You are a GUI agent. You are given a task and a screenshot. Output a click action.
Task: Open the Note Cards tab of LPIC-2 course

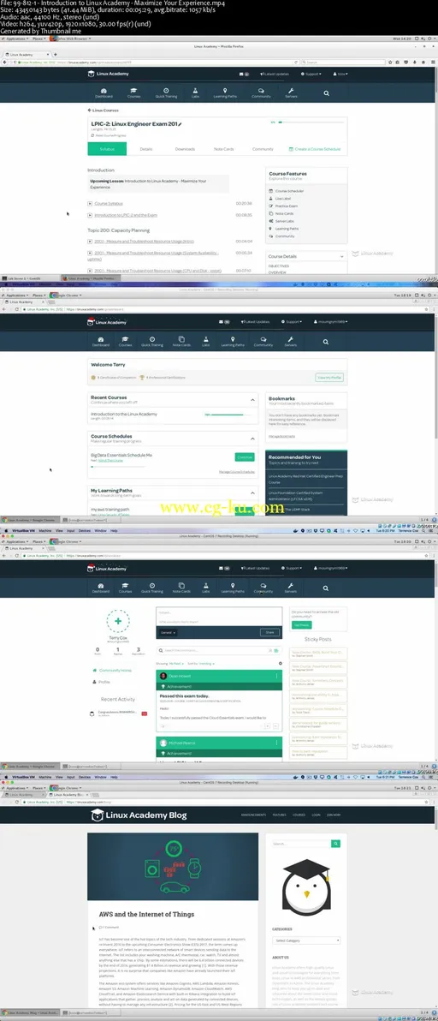223,149
